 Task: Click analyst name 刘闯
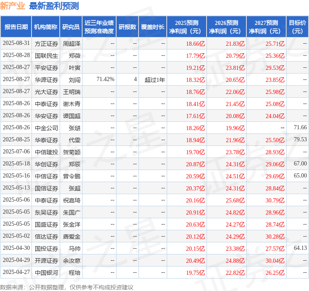(75, 80)
